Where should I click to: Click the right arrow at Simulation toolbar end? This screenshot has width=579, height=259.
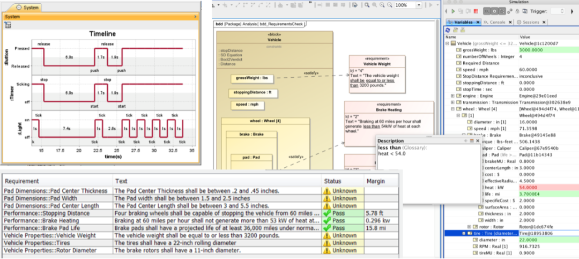click(x=572, y=11)
